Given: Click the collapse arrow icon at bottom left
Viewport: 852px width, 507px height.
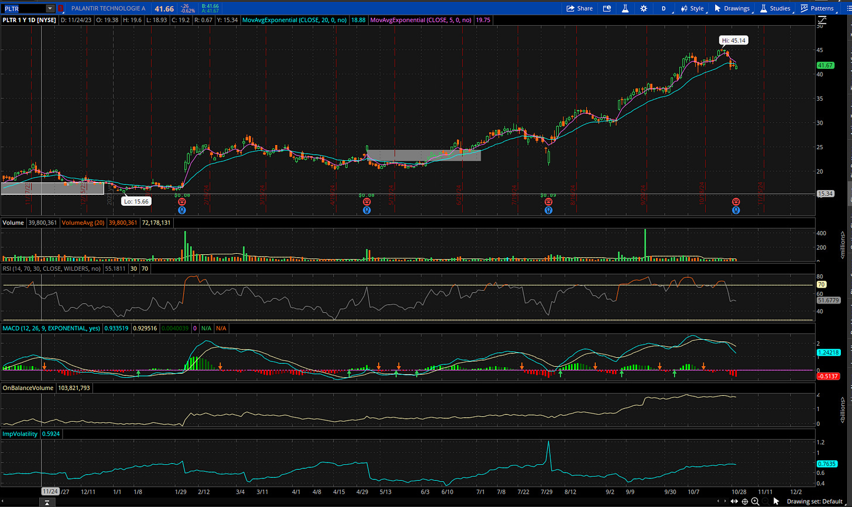Looking at the screenshot, I should pos(47,502).
